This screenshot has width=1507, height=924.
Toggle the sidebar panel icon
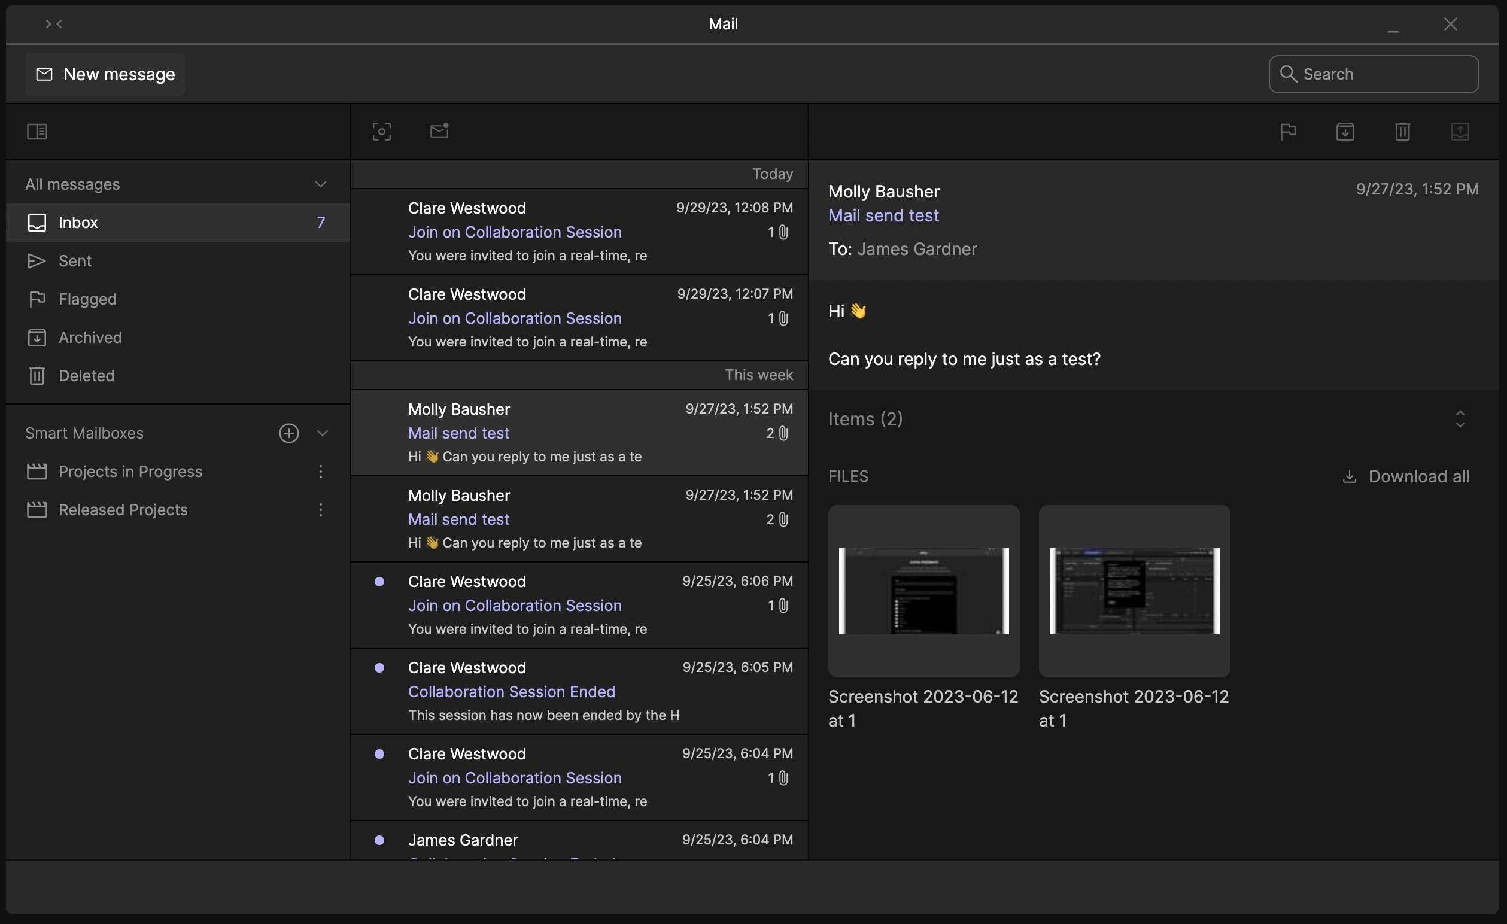[x=37, y=132]
